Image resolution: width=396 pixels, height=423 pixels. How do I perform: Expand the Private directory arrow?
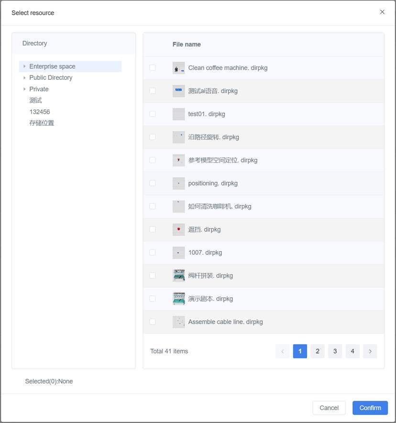[24, 89]
